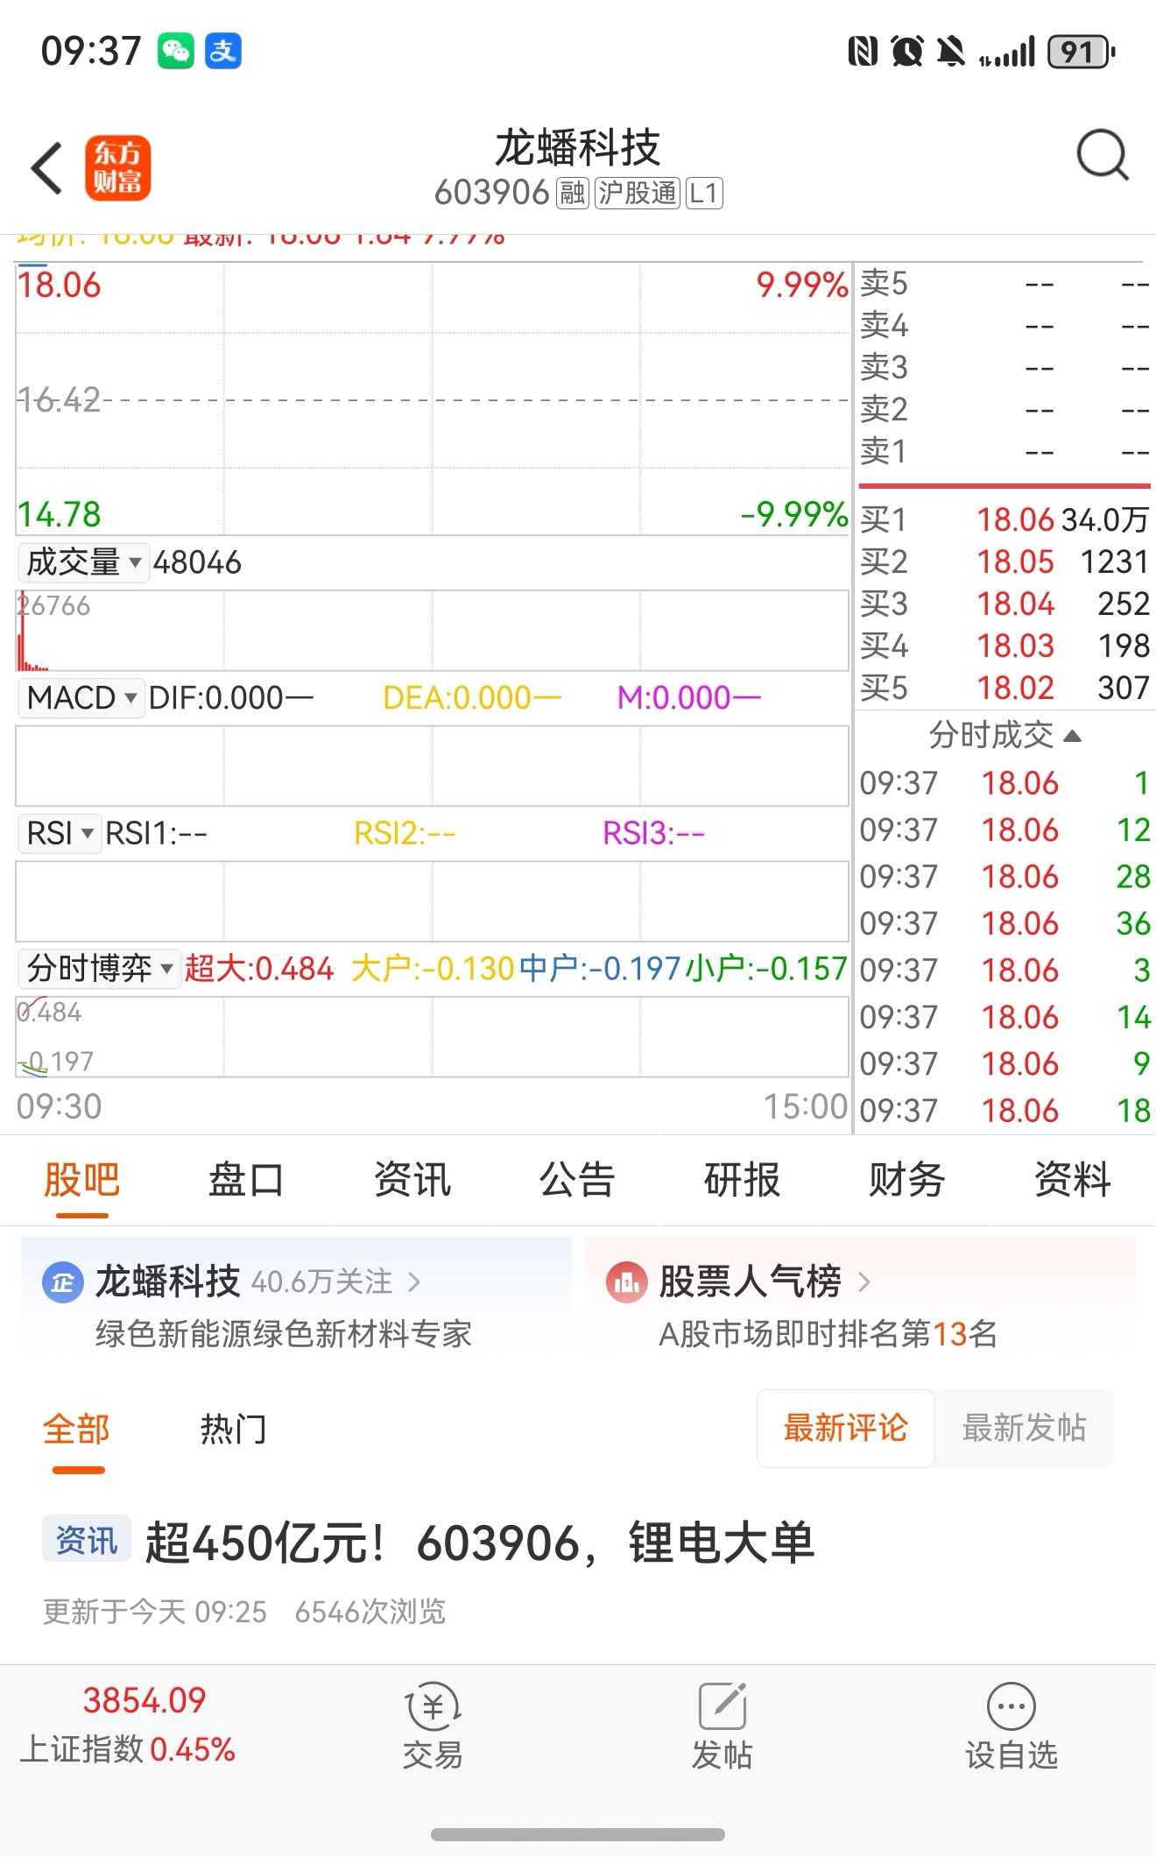
Task: Tap the WeChat status bar icon
Action: point(176,51)
